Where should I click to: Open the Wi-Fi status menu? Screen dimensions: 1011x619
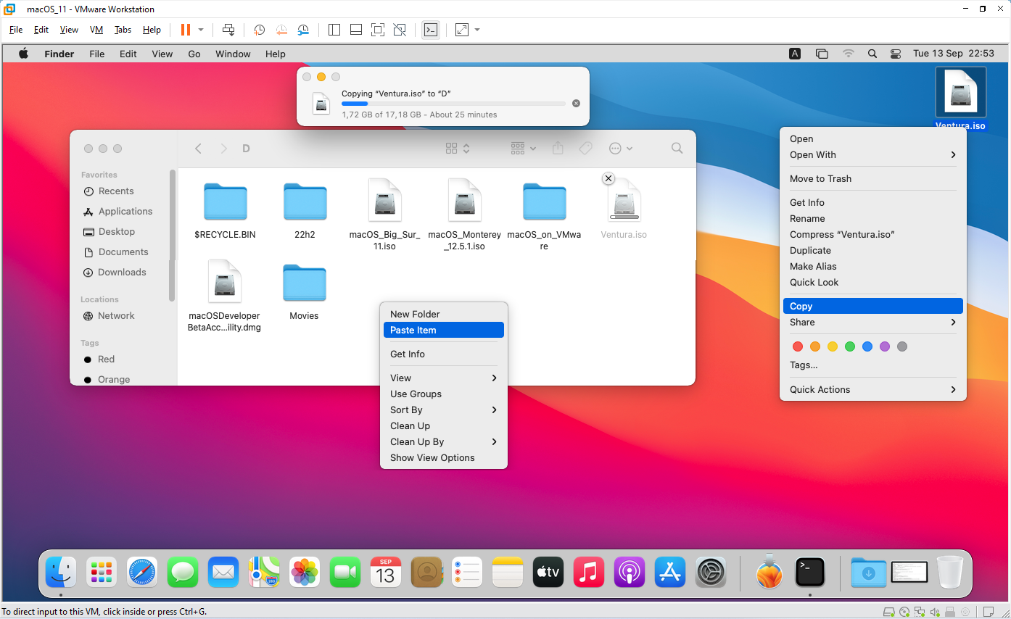point(849,54)
